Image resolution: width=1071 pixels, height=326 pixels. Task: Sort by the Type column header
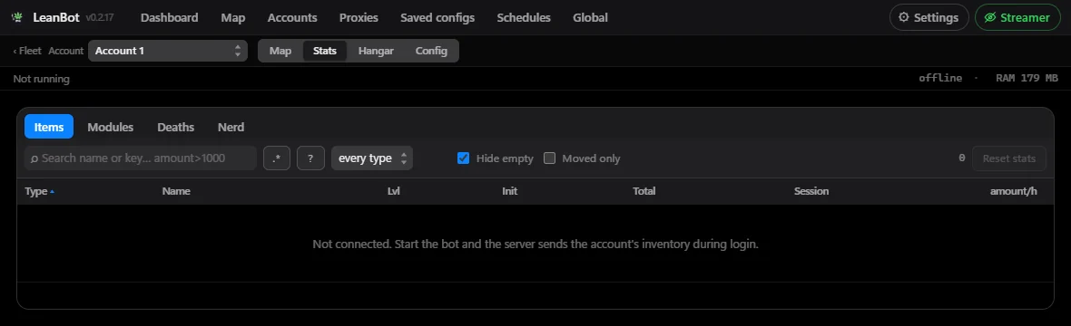tap(35, 192)
